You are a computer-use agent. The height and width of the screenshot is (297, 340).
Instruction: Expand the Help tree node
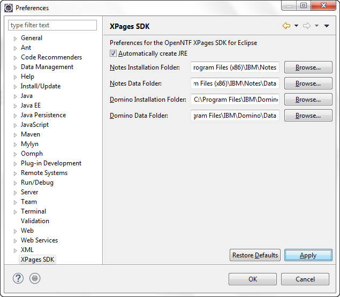pyautogui.click(x=15, y=77)
